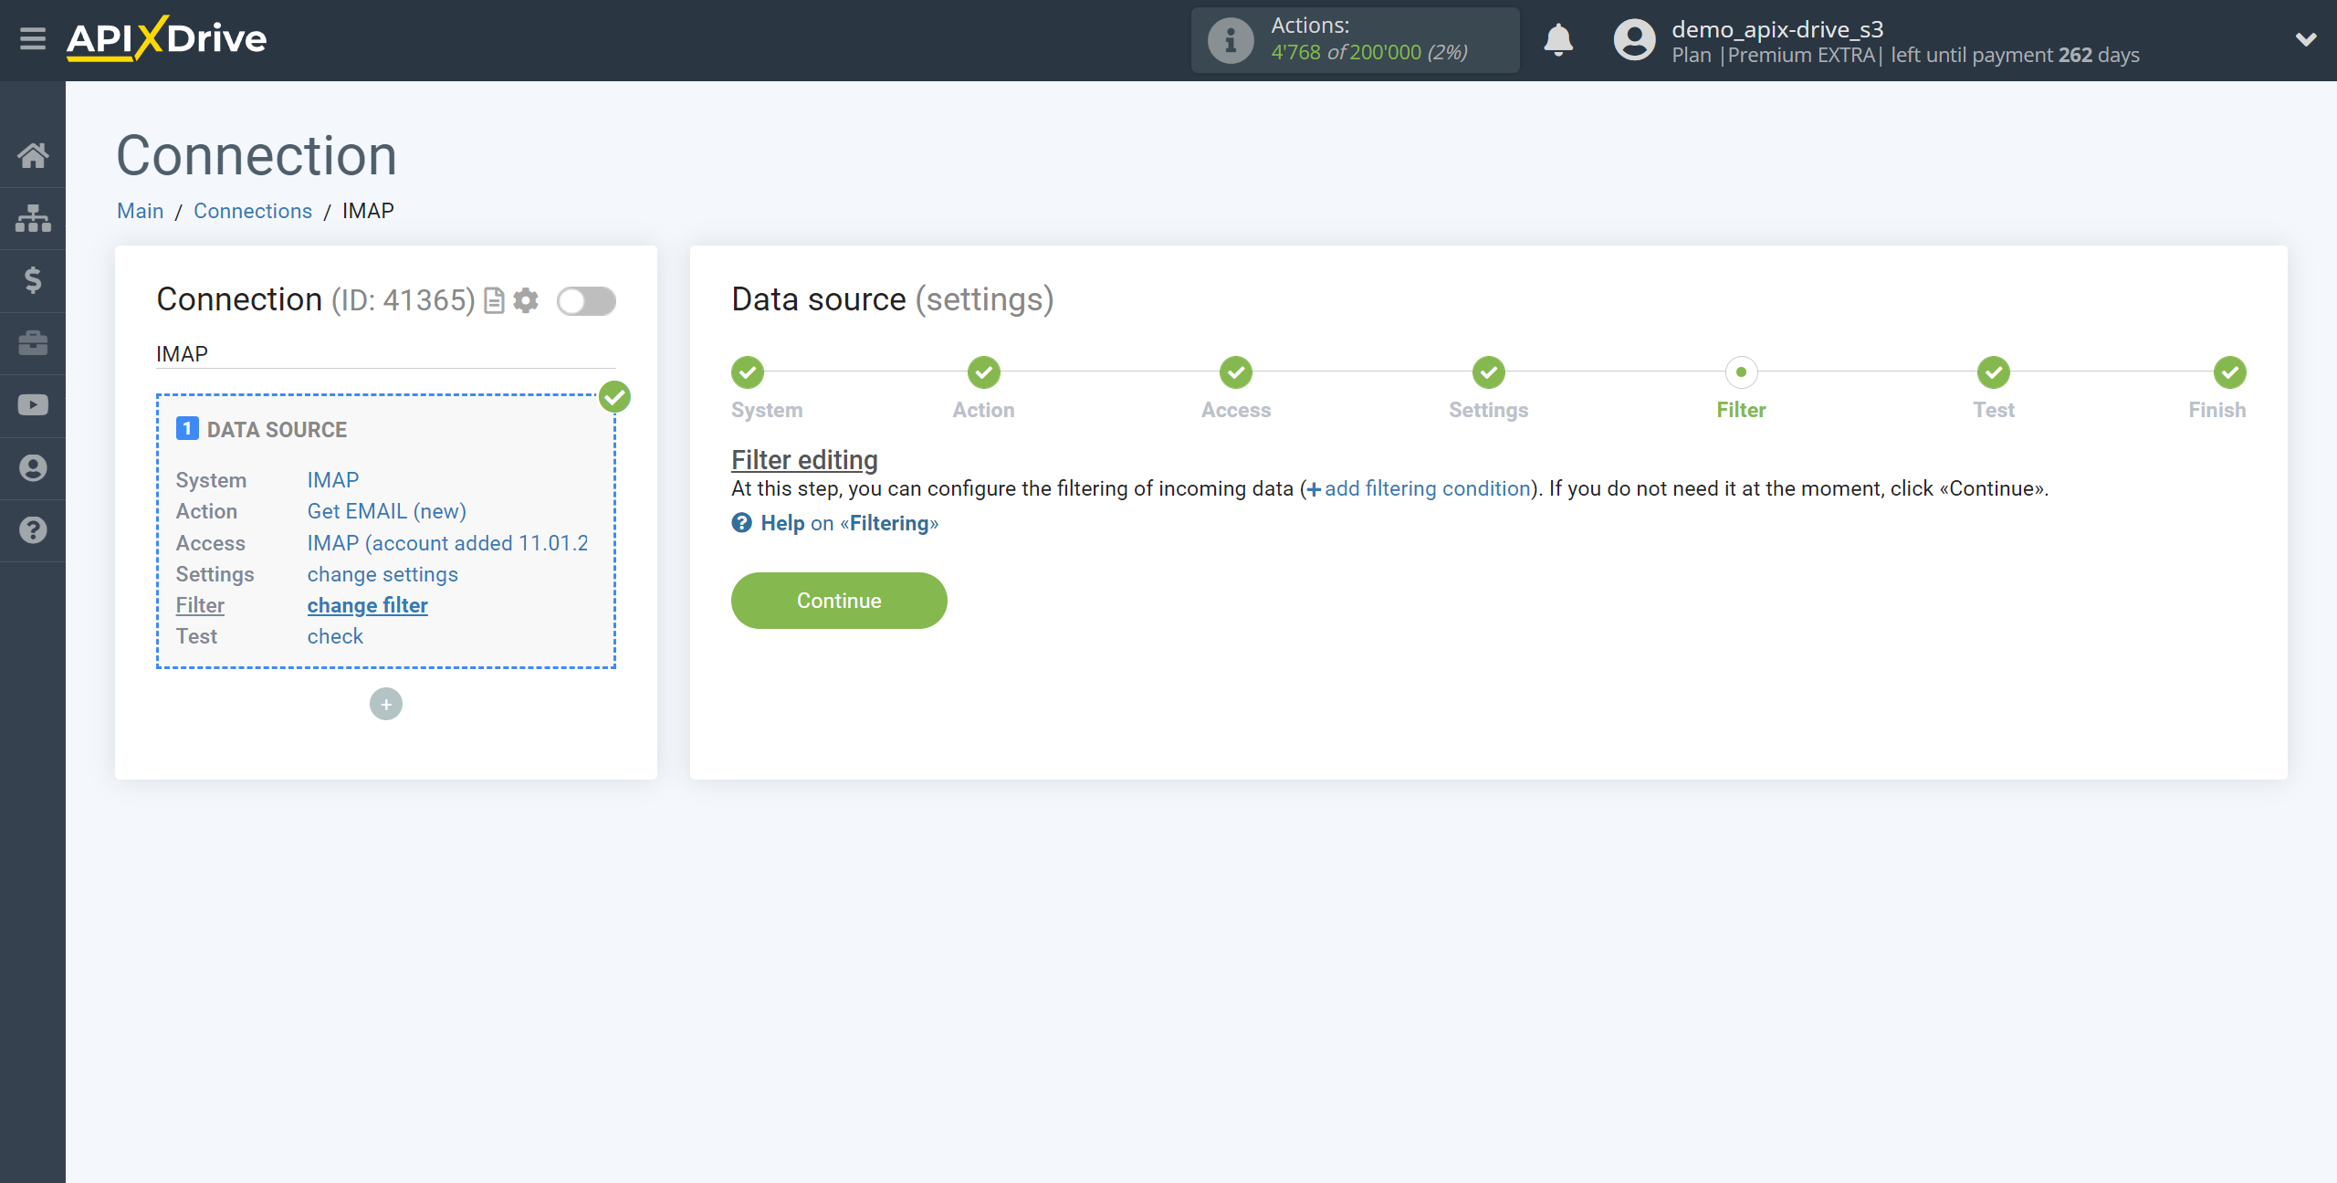The height and width of the screenshot is (1183, 2337).
Task: Click the Connections breadcrumb link
Action: (x=252, y=210)
